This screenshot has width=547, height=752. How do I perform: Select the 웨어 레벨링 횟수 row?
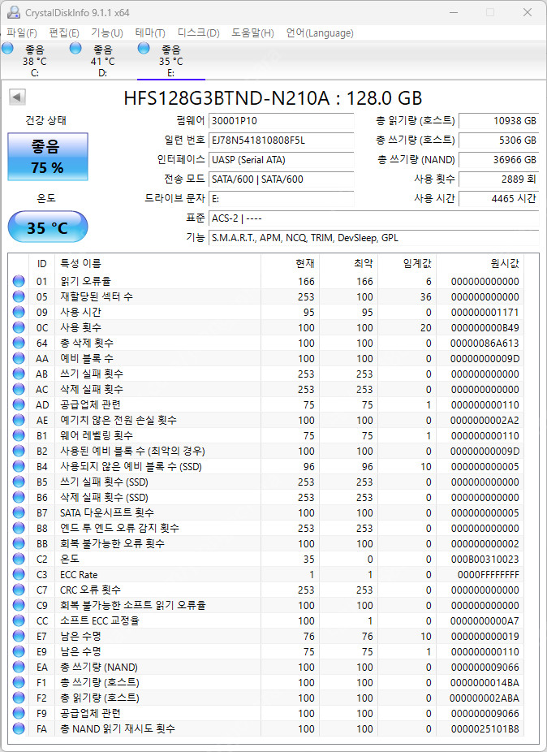[268, 435]
